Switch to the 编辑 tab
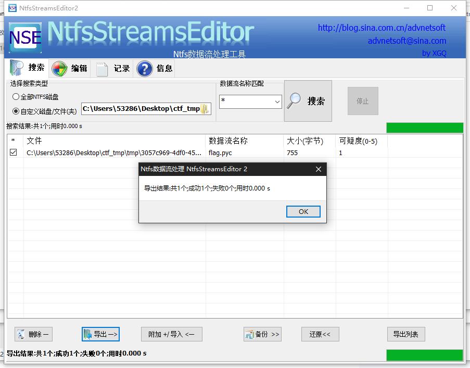Viewport: 470px width, 368px height. (69, 68)
